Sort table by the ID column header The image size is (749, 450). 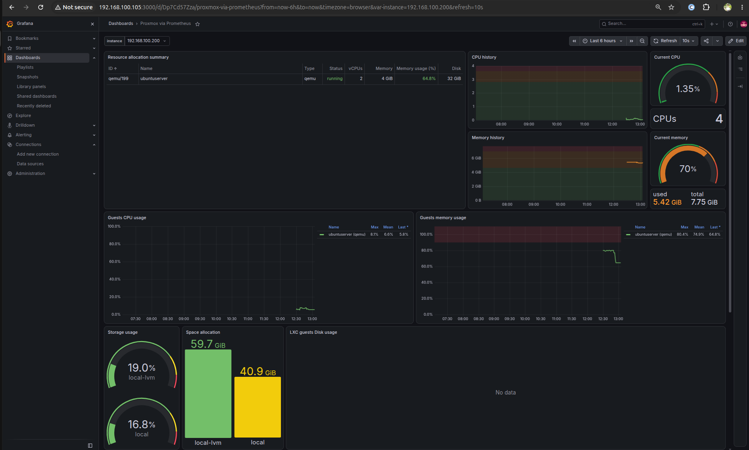click(x=113, y=69)
